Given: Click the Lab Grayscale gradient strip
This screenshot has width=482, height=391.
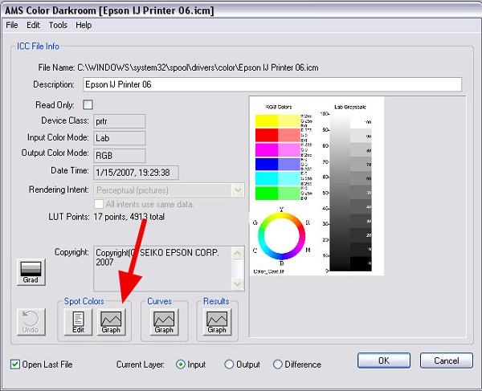Looking at the screenshot, I should (340, 193).
